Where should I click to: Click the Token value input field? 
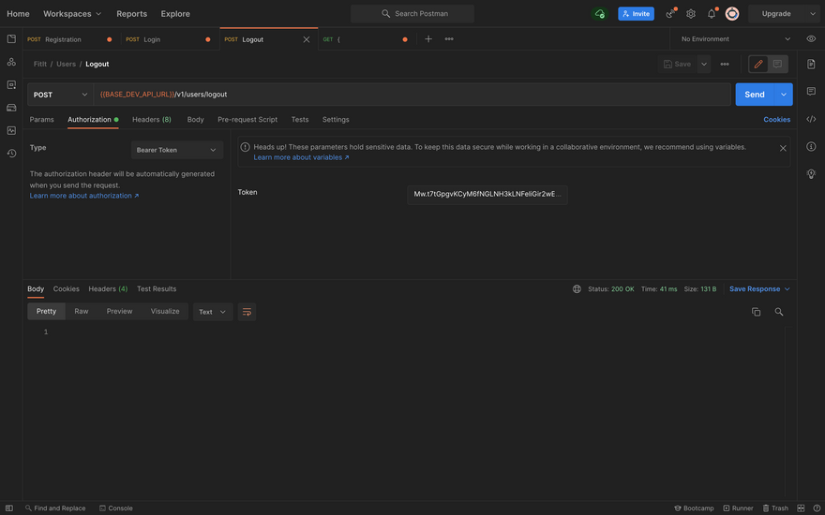point(487,194)
